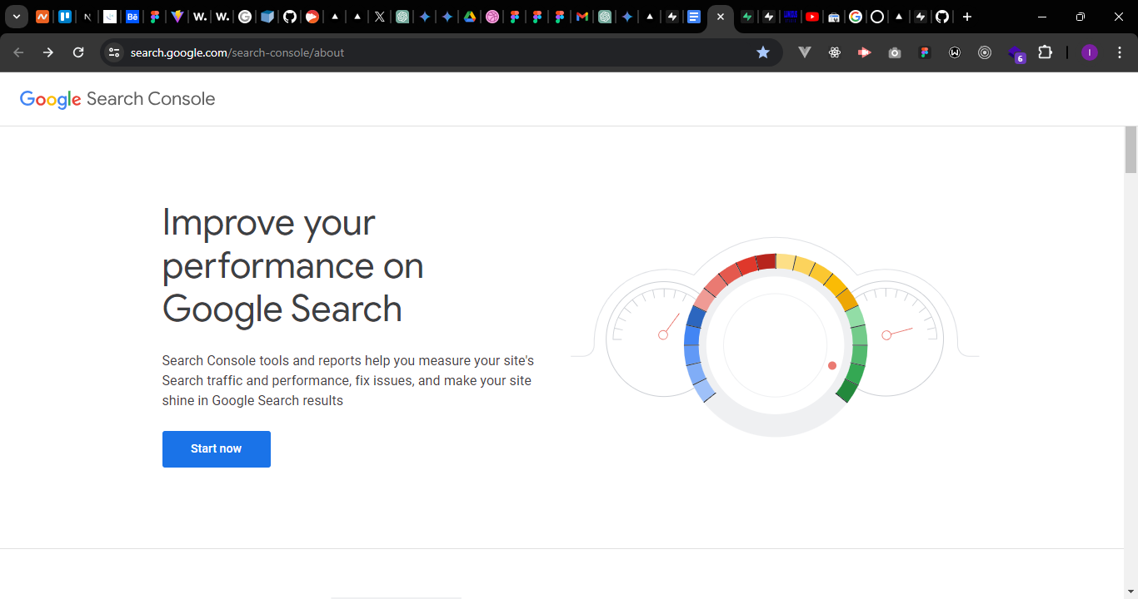Switch to the Google Drive tab
This screenshot has width=1138, height=599.
coord(470,17)
